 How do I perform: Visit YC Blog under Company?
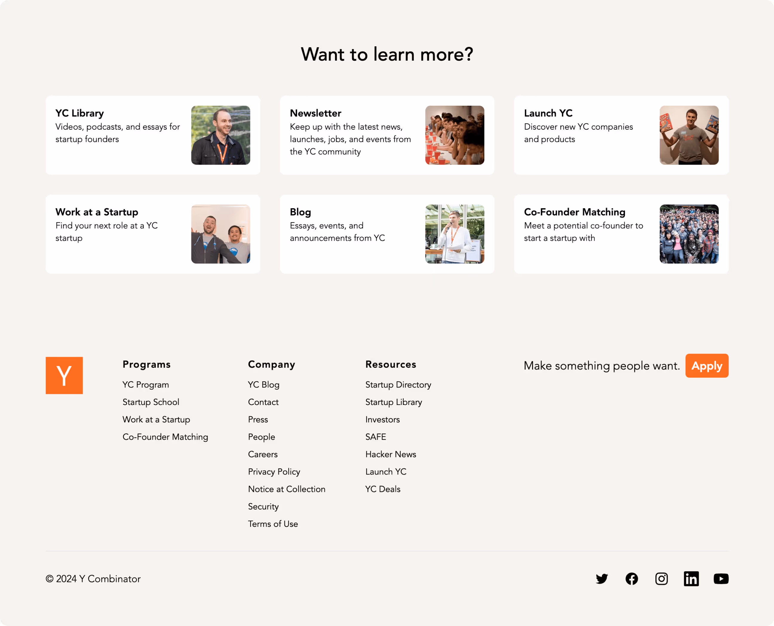click(264, 385)
